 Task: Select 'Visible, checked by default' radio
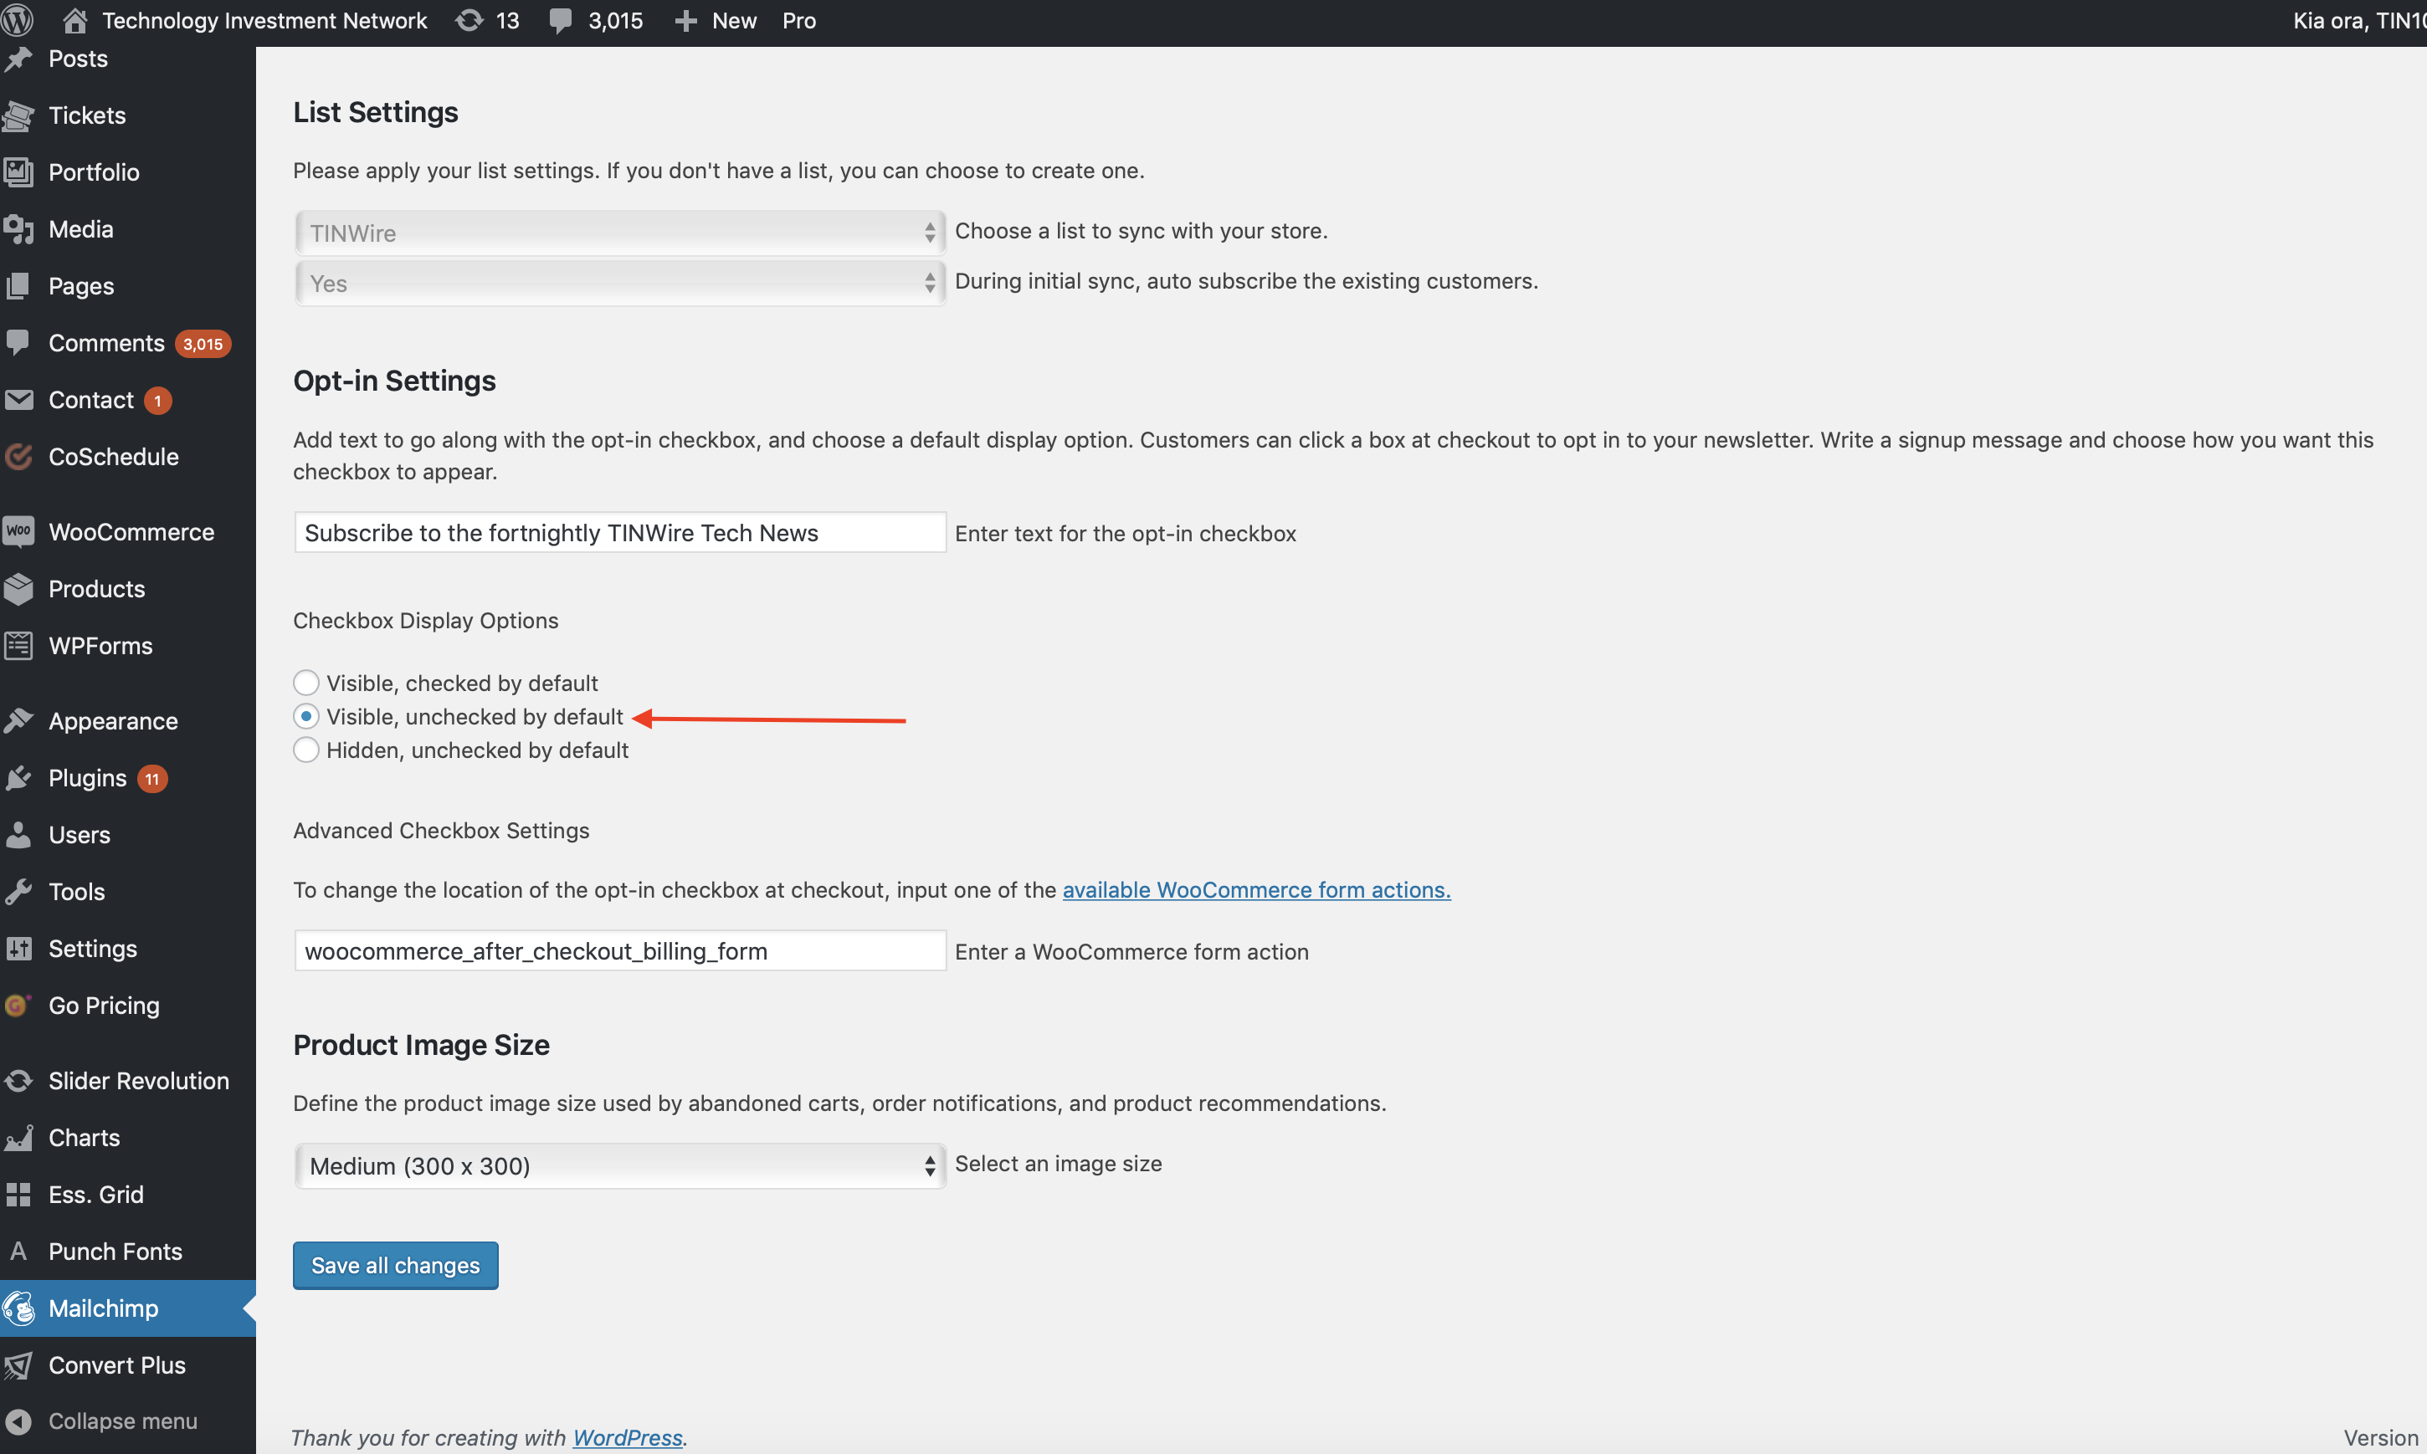tap(306, 682)
